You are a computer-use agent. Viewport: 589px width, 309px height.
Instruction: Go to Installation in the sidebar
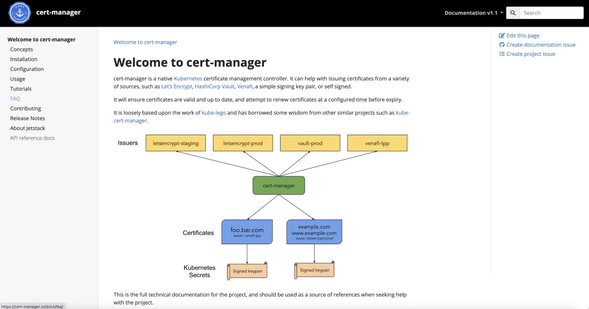point(24,59)
